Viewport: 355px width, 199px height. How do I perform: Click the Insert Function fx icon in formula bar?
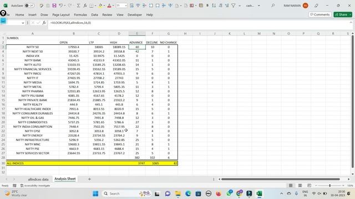click(44, 23)
